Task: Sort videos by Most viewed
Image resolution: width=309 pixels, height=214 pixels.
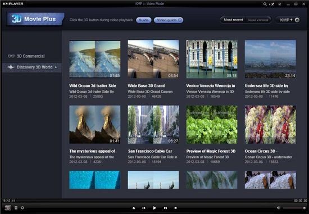Action: [x=258, y=20]
